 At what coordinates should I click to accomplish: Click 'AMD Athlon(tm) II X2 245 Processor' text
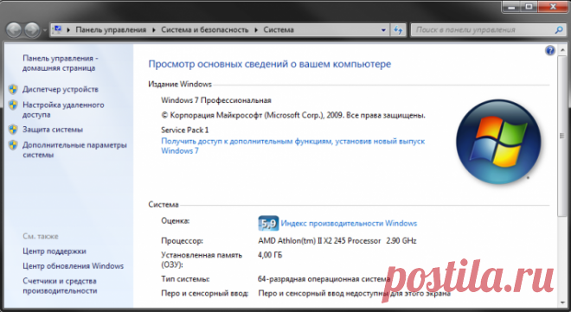(319, 241)
